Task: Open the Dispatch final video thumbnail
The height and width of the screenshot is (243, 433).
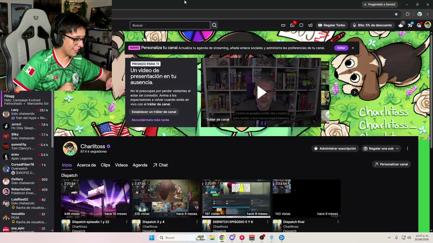Action: (x=306, y=198)
